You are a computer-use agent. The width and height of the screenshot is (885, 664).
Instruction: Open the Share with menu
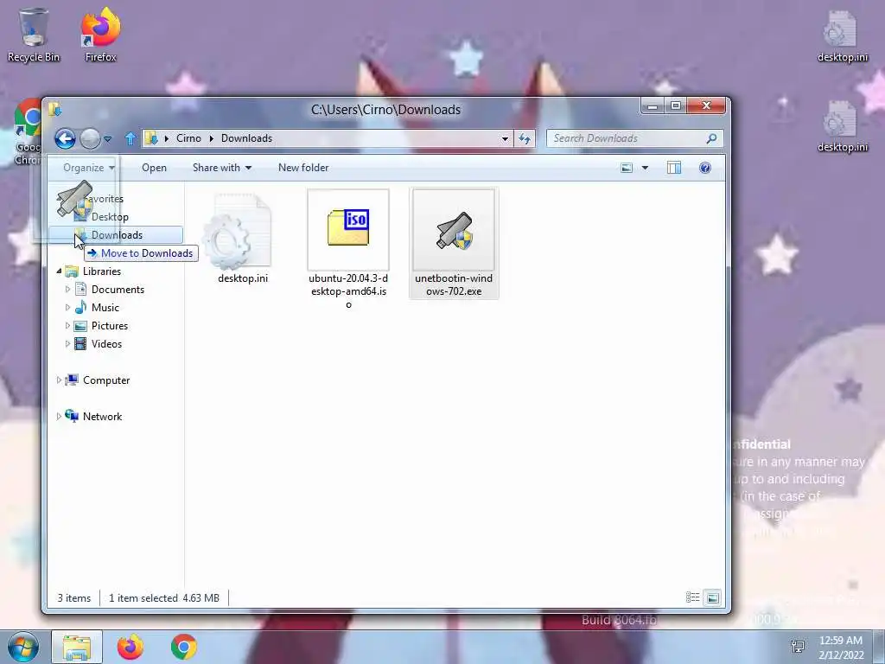point(222,168)
